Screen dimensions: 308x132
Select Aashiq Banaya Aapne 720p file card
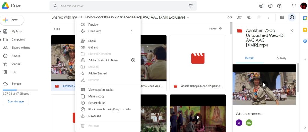click(x=198, y=63)
